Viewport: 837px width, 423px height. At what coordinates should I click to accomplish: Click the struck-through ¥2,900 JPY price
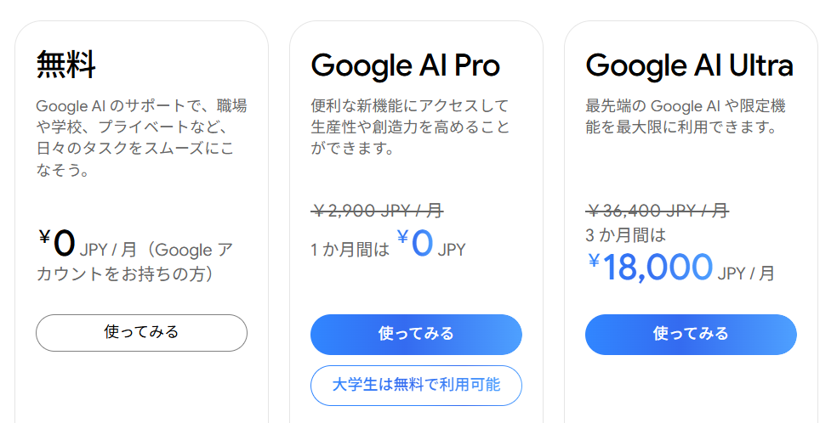377,211
